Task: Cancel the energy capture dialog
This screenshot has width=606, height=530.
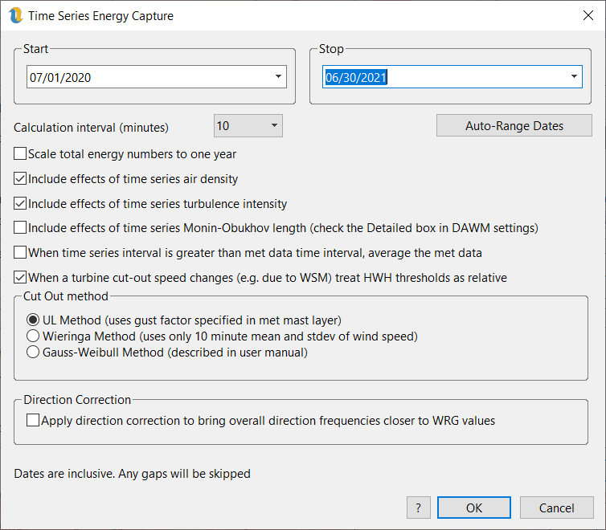Action: (x=556, y=508)
